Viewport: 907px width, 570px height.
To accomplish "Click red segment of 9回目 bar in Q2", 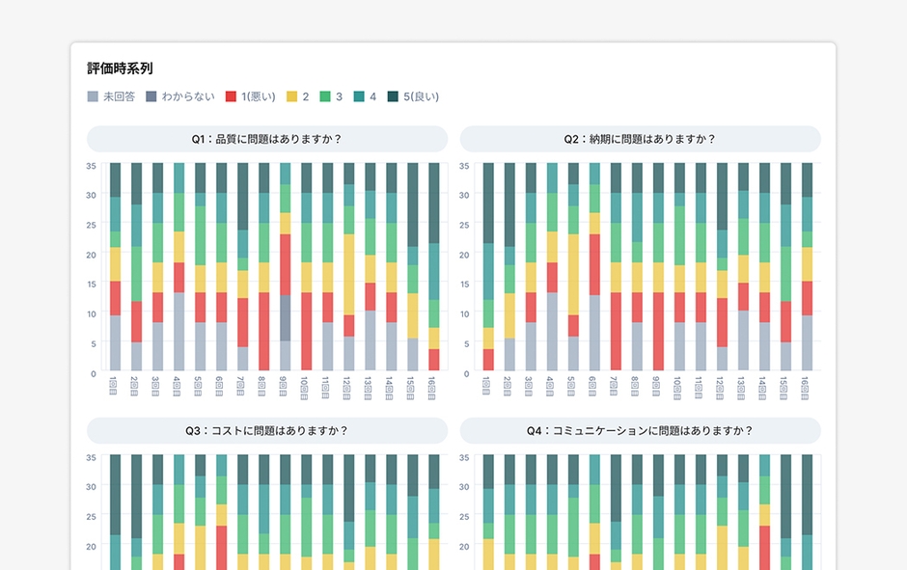I will point(659,332).
